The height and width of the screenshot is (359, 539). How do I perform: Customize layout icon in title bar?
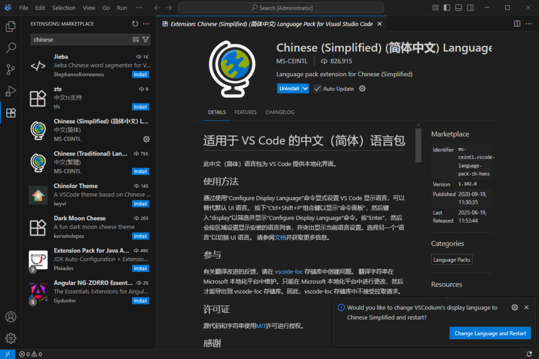435,7
